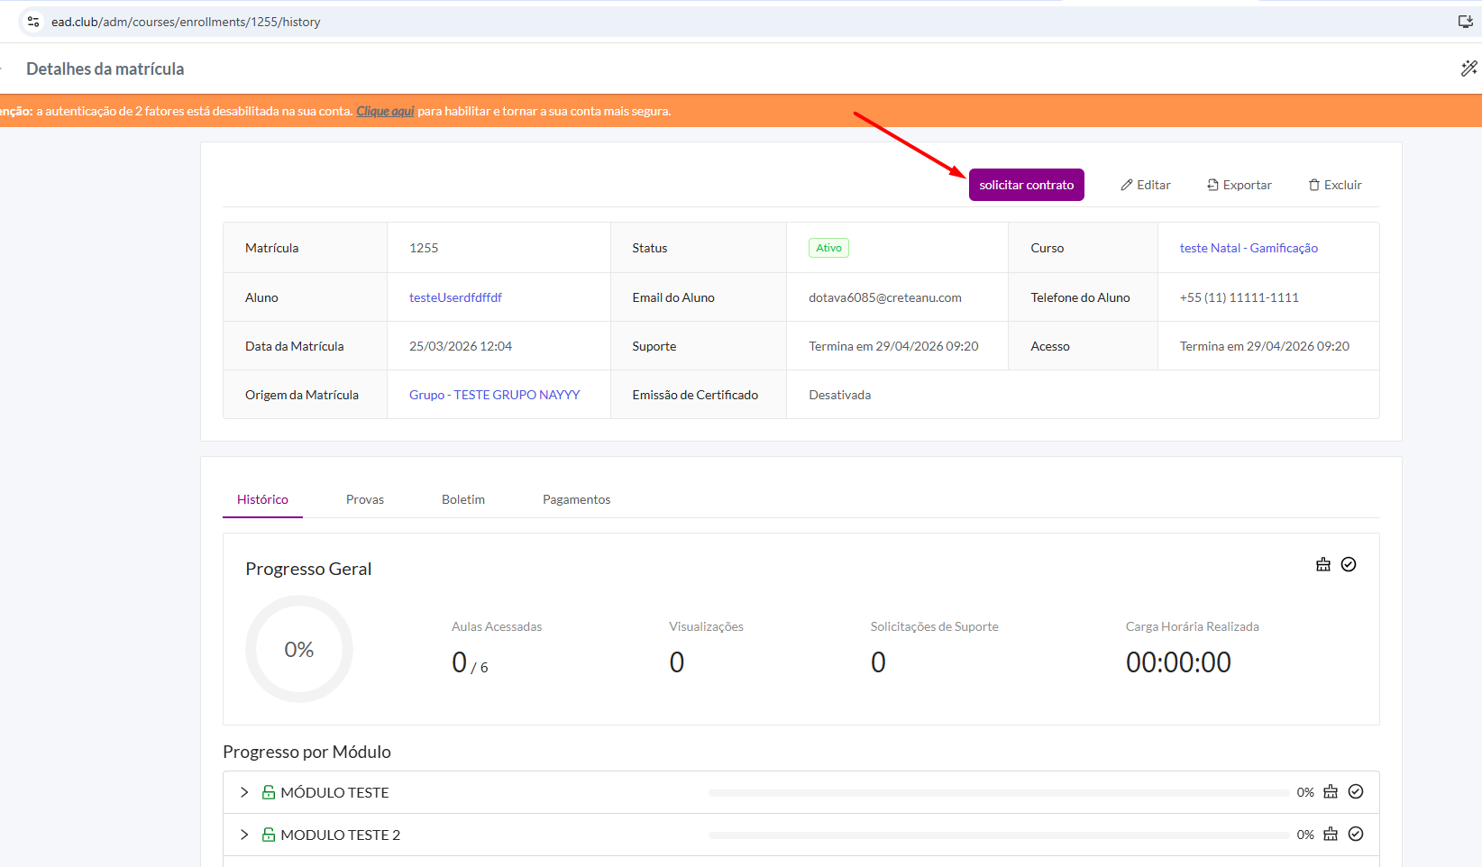Image resolution: width=1482 pixels, height=867 pixels.
Task: Select the date 25/03/2026 12:04
Action: point(461,346)
